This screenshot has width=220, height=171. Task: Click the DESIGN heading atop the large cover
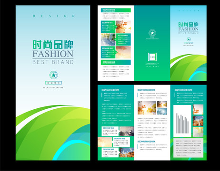[54, 16]
